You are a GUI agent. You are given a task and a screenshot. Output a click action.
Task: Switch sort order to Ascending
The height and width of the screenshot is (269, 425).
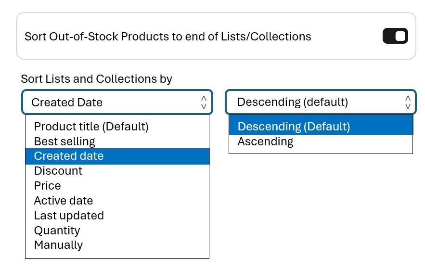click(265, 141)
